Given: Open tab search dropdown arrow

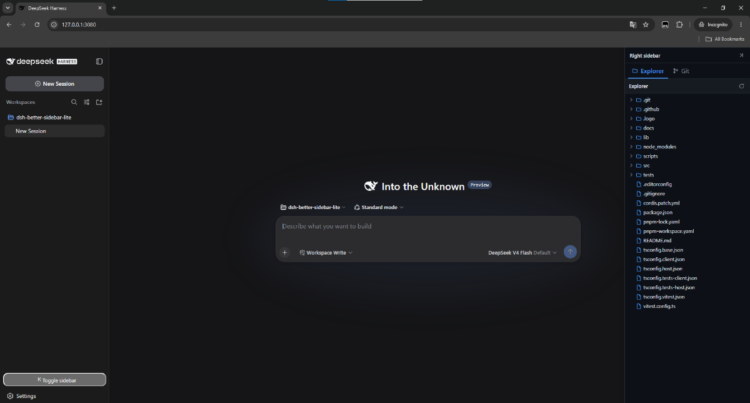Looking at the screenshot, I should tap(7, 8).
